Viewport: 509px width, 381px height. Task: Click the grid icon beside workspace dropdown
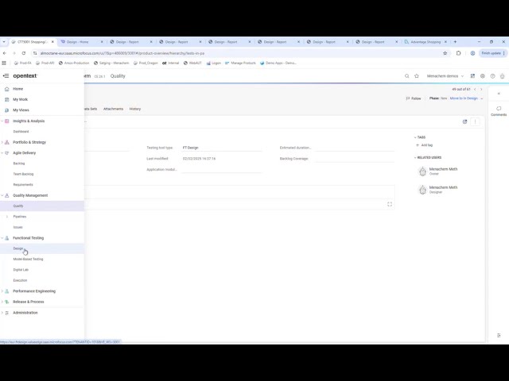[472, 76]
